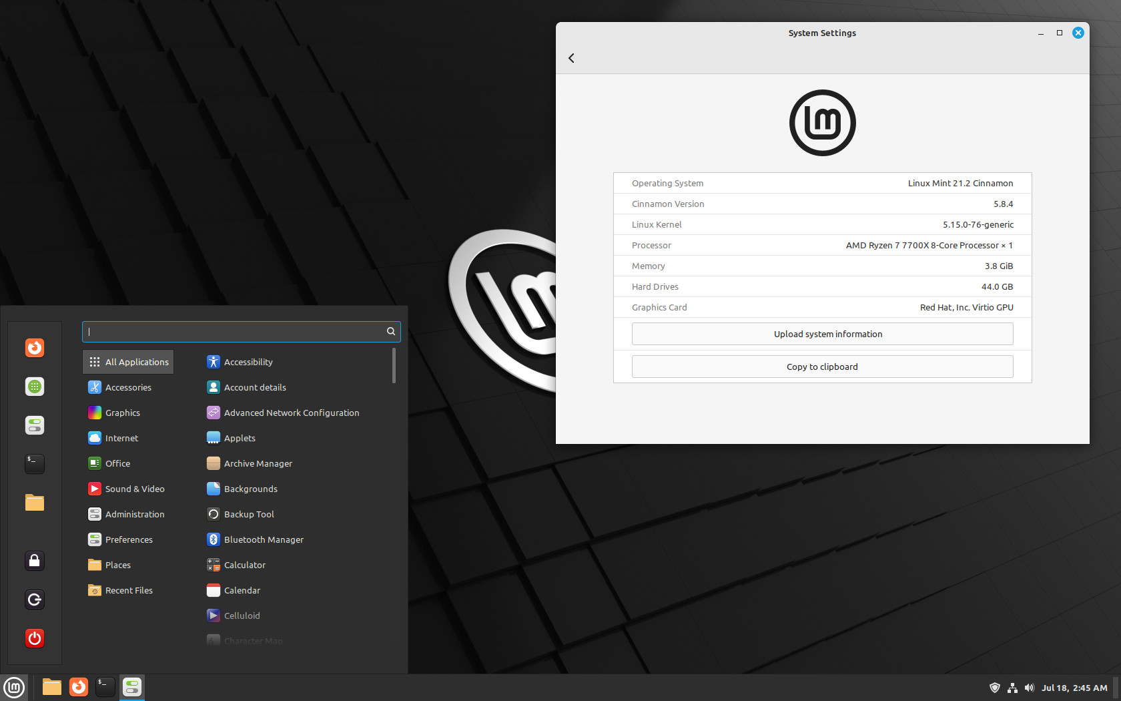
Task: Open Software Manager in the favorites sidebar
Action: [x=35, y=387]
